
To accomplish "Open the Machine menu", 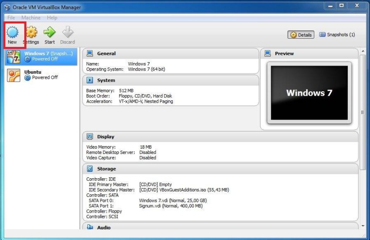I will tap(31, 18).
